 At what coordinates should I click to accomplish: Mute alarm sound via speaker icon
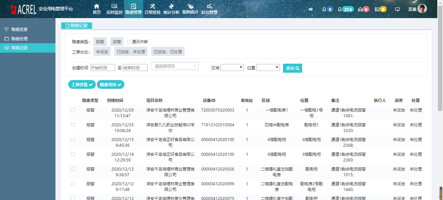coord(311,9)
